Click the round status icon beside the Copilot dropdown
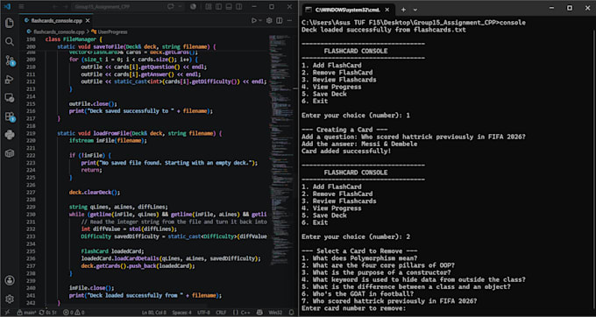Viewport: 596px width, 317px height. [x=193, y=7]
